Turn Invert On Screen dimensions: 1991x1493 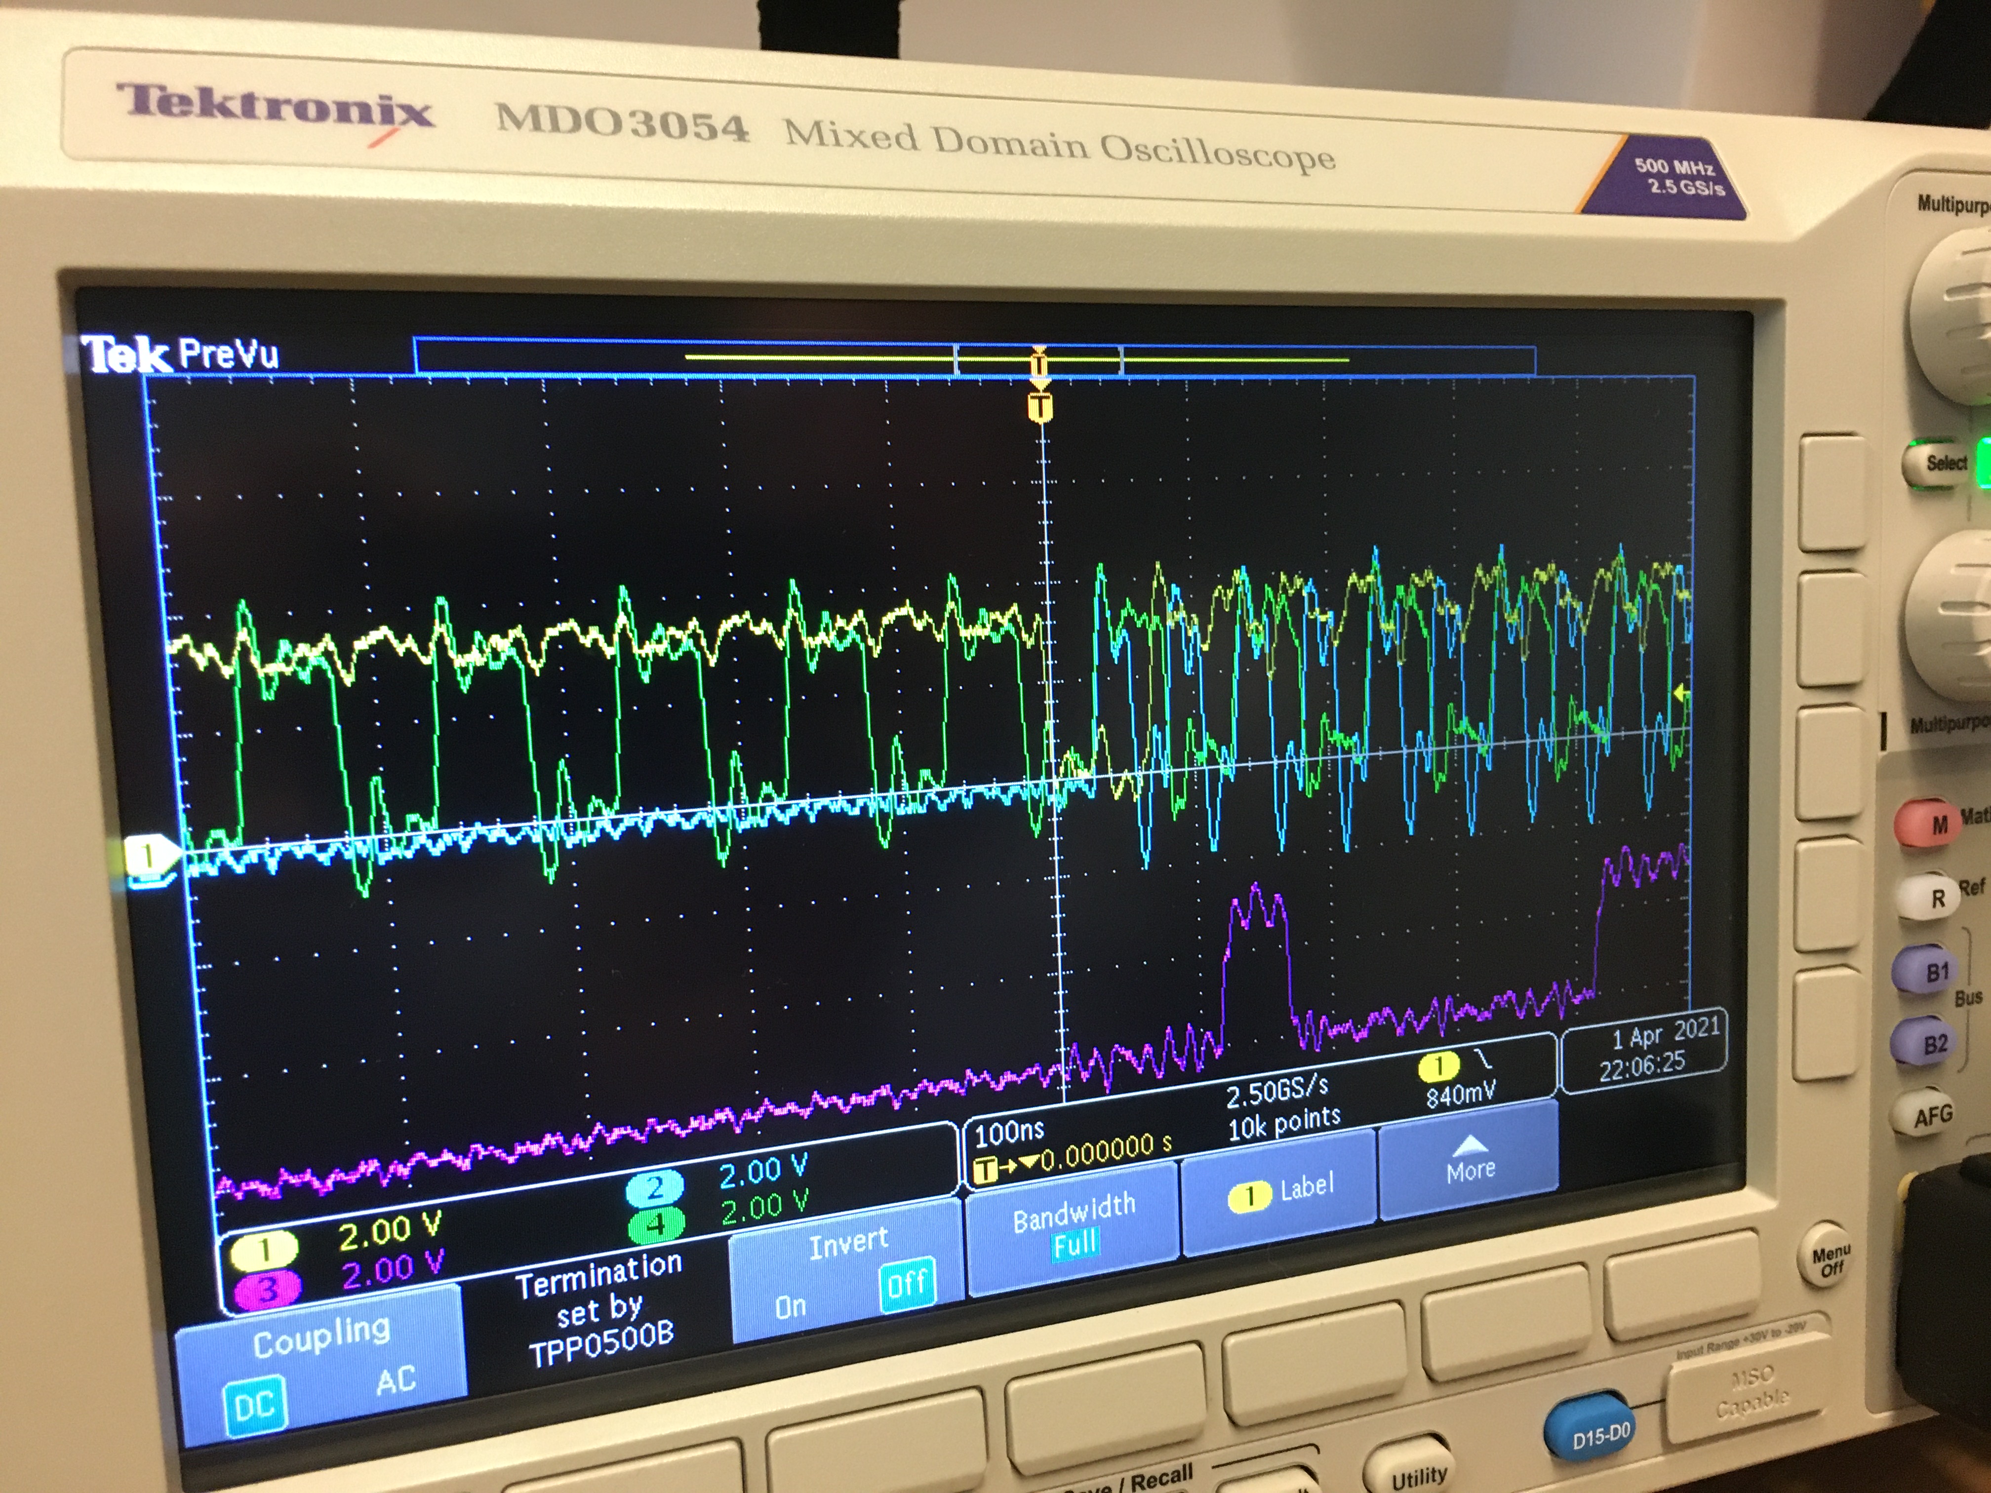pyautogui.click(x=790, y=1307)
